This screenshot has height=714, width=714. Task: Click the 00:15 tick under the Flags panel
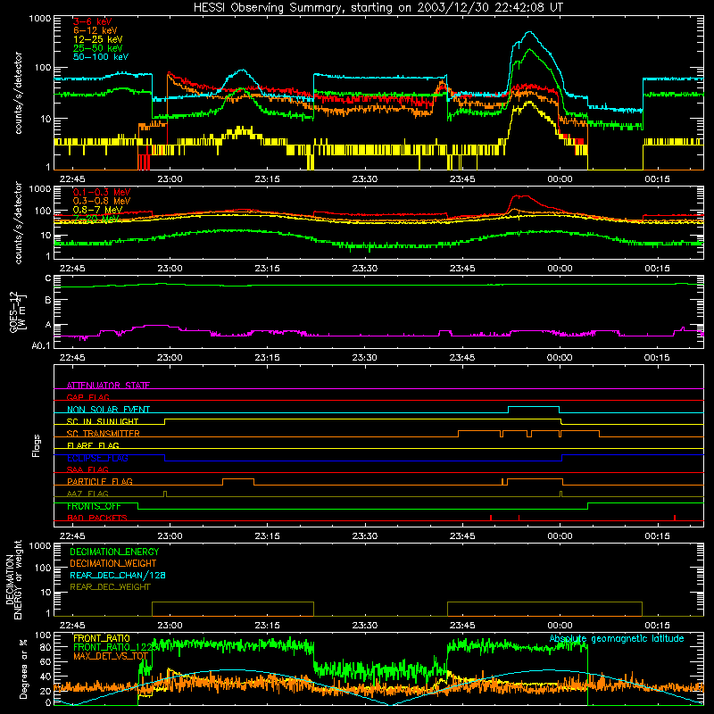(x=657, y=536)
